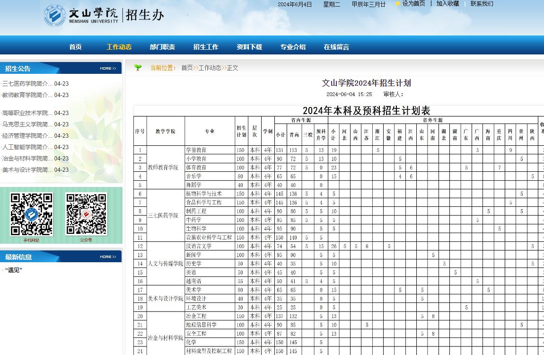Click the publish time 2024-06-04 15:25
This screenshot has height=355, width=544.
click(349, 94)
